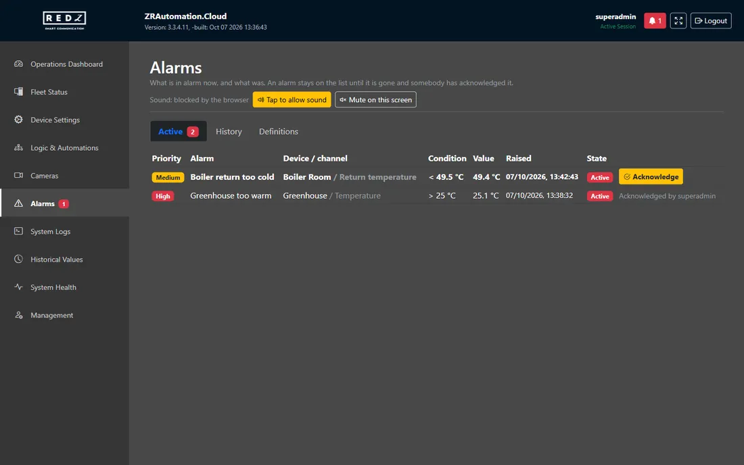The height and width of the screenshot is (465, 744).
Task: Switch to the Definitions tab
Action: [x=279, y=131]
